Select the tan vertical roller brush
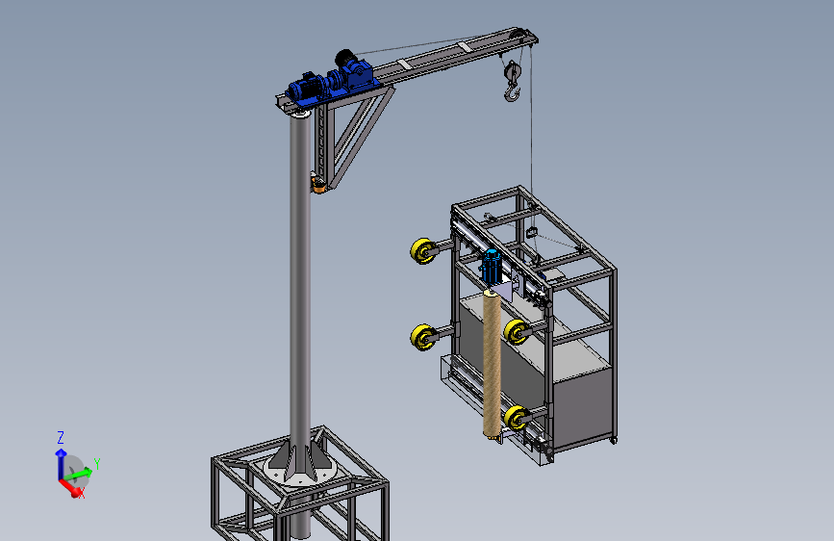Image resolution: width=834 pixels, height=541 pixels. (492, 363)
